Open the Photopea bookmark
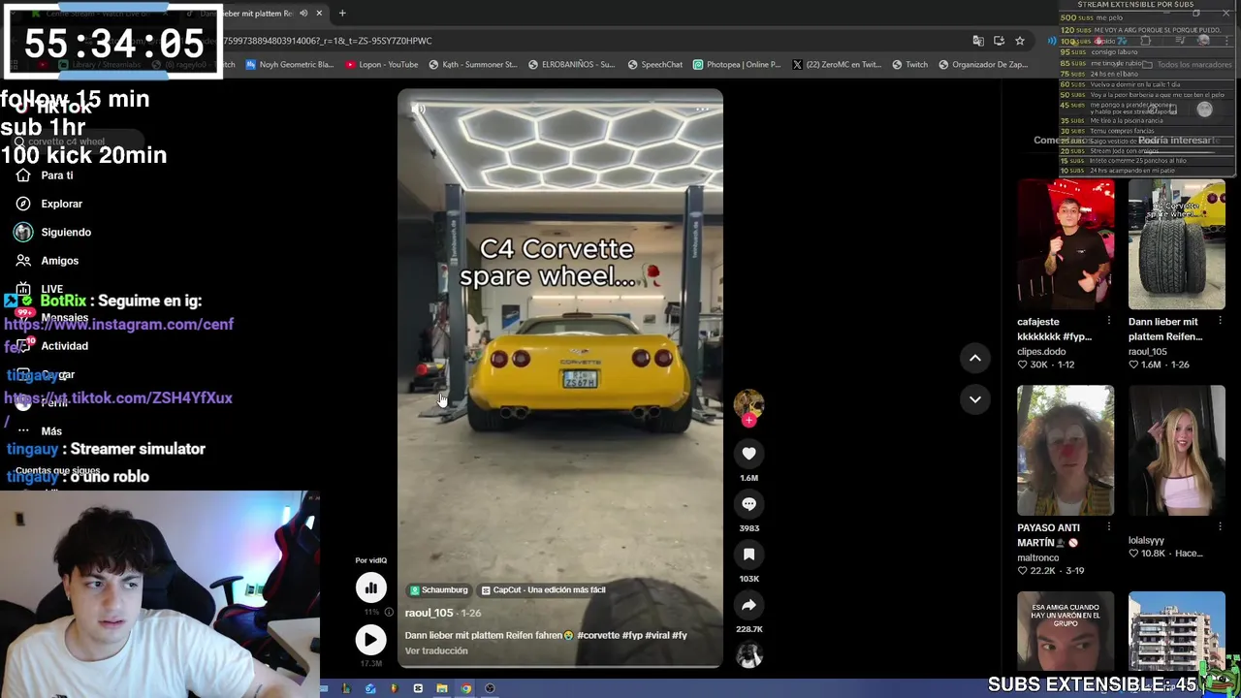 coord(737,65)
